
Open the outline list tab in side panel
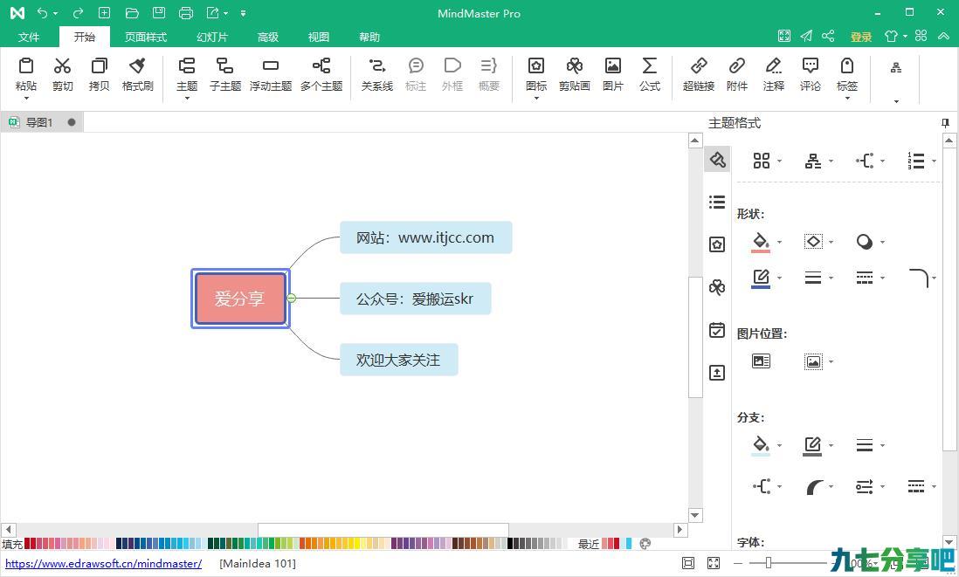[717, 202]
